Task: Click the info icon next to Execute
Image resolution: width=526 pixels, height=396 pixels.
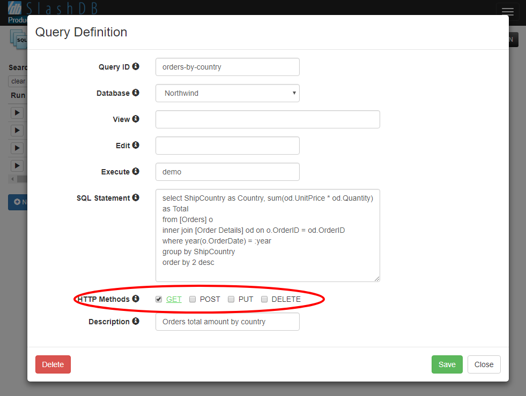Action: click(x=136, y=171)
